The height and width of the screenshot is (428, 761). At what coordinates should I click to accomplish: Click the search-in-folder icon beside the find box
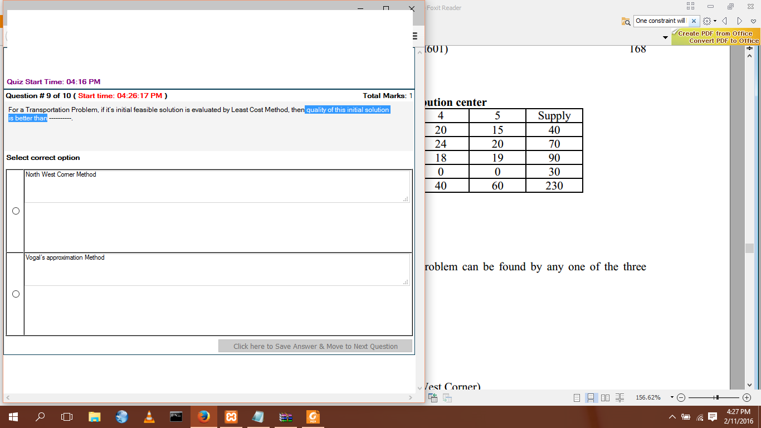pos(626,21)
